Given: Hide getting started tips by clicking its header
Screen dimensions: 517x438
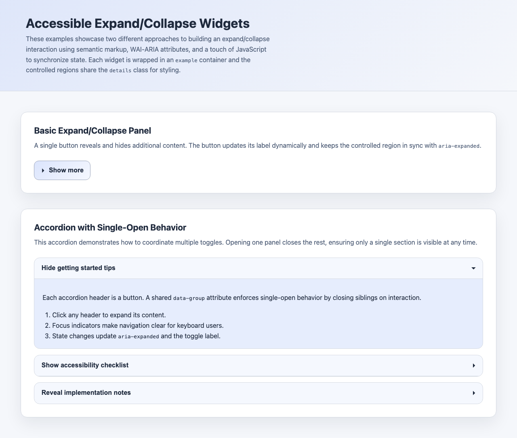Looking at the screenshot, I should tap(258, 268).
